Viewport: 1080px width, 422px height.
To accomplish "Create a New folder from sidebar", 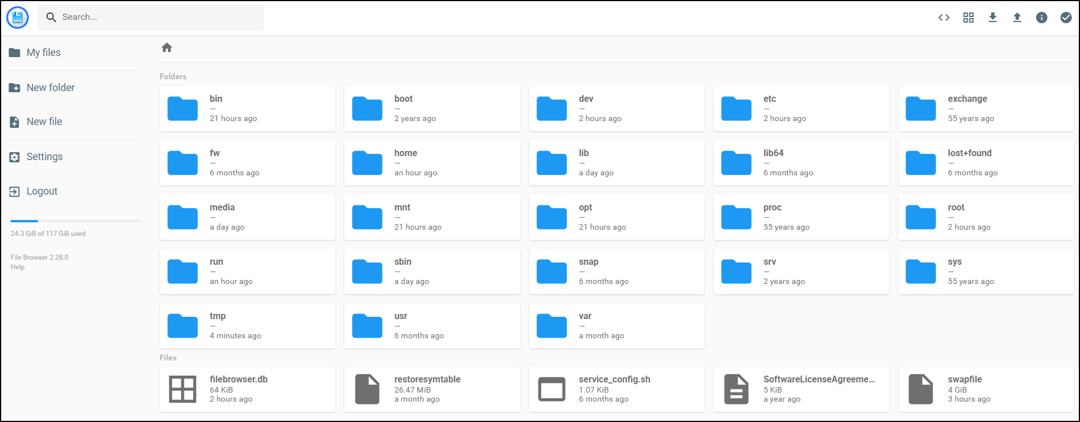I will pos(72,88).
